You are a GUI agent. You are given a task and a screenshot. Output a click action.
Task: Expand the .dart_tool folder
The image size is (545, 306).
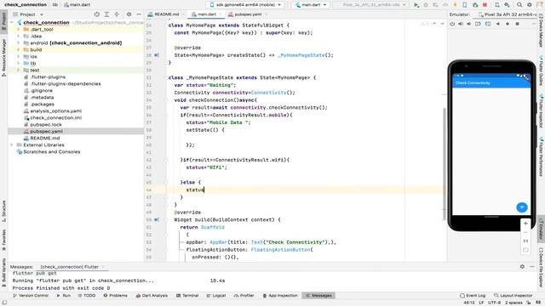19,30
